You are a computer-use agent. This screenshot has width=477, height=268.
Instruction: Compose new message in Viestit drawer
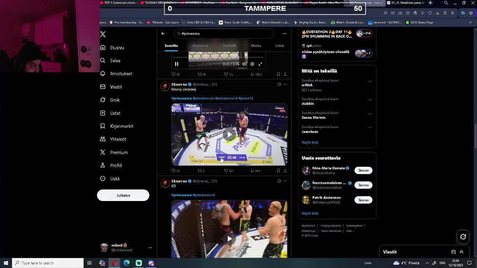pyautogui.click(x=454, y=252)
